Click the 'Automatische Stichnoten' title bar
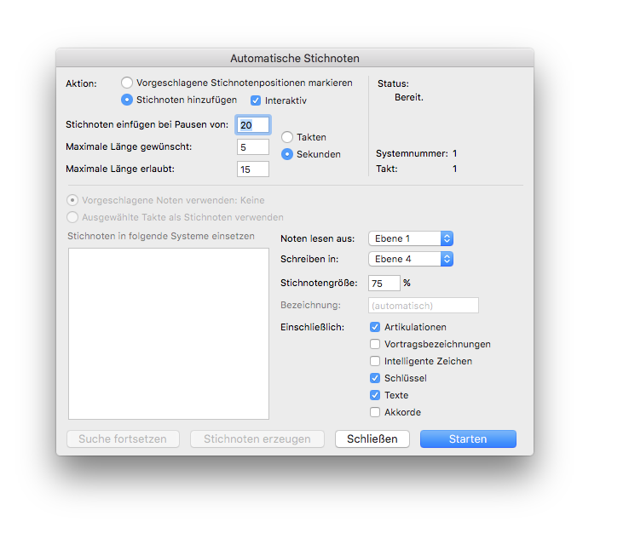 tap(295, 58)
